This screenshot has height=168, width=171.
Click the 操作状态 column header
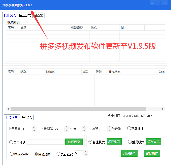coord(132,72)
